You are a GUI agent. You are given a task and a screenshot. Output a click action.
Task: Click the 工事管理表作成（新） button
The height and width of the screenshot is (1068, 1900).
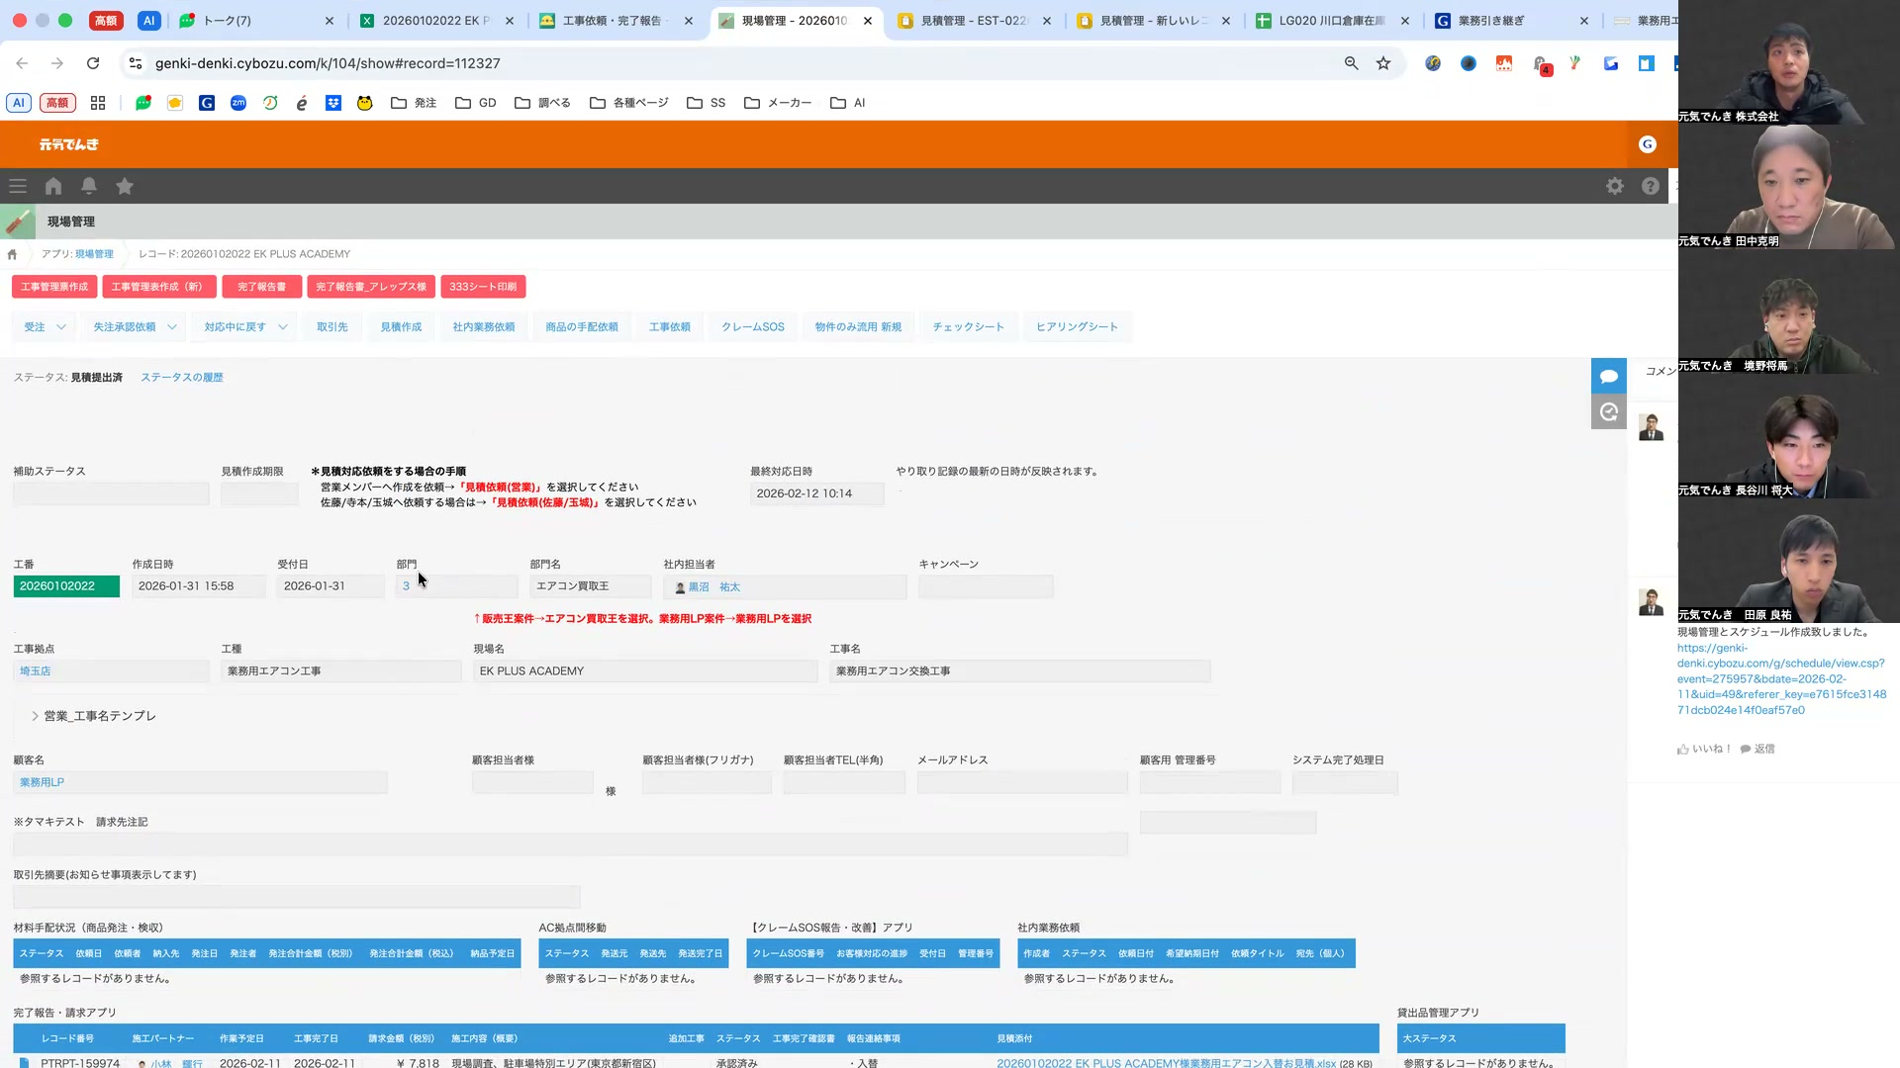(x=158, y=287)
